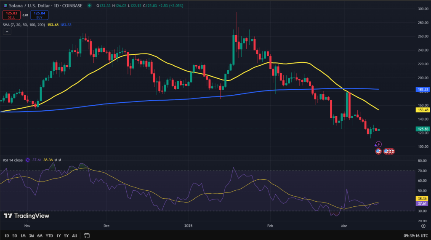
Task: Click the 30.00 RSI axis label
Action: 422,211
